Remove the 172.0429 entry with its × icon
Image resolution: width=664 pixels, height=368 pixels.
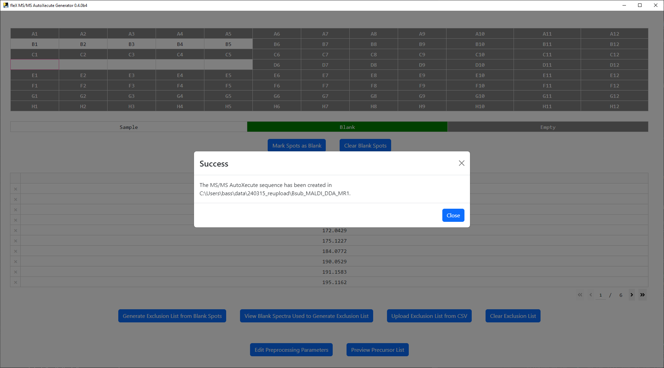[x=15, y=230]
